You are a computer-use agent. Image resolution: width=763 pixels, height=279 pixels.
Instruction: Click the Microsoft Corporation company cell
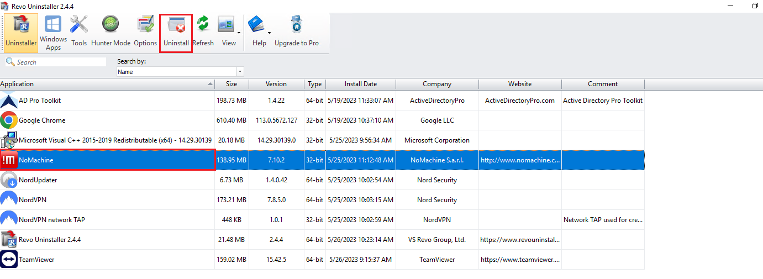(x=437, y=140)
